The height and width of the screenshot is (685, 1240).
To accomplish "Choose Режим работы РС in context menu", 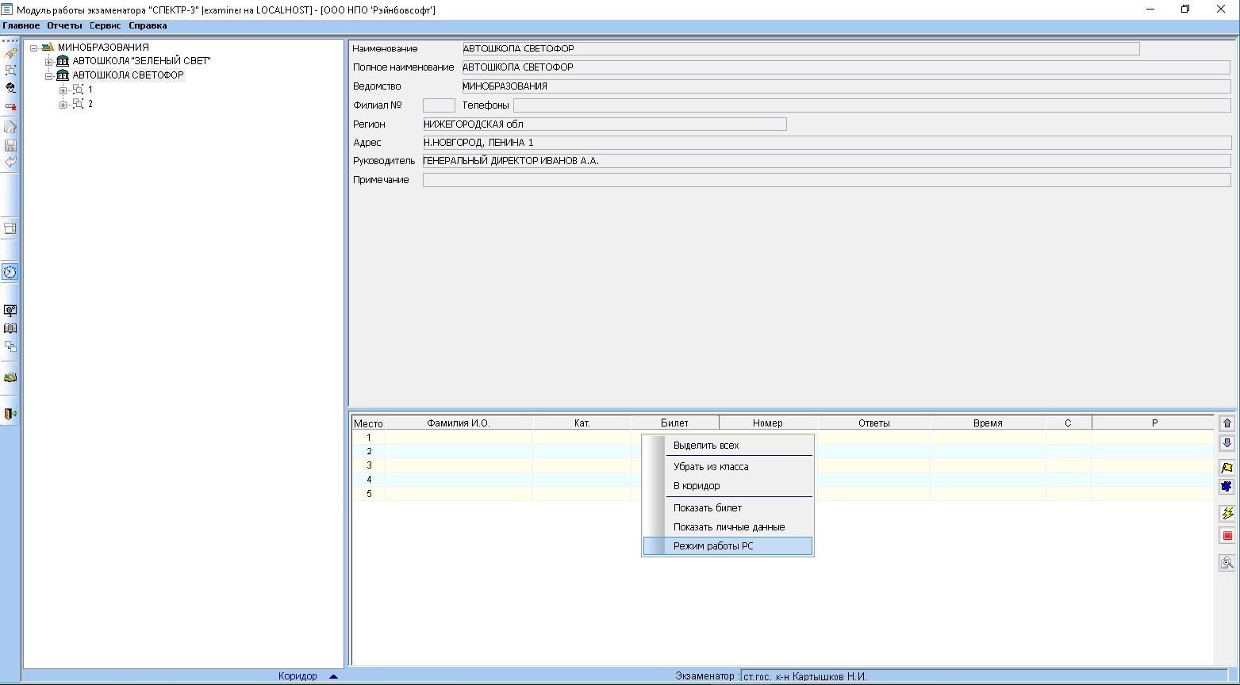I will click(x=728, y=546).
